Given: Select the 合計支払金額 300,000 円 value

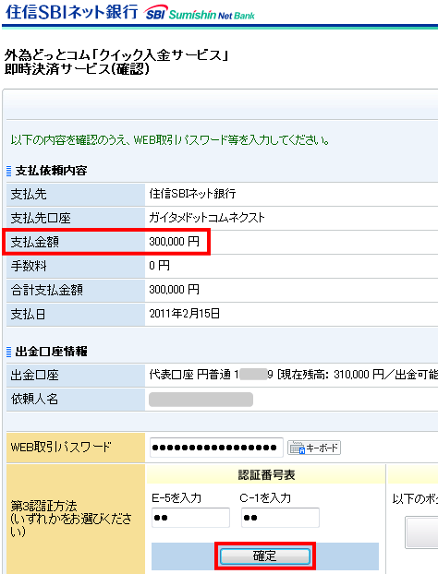Looking at the screenshot, I should (x=174, y=290).
